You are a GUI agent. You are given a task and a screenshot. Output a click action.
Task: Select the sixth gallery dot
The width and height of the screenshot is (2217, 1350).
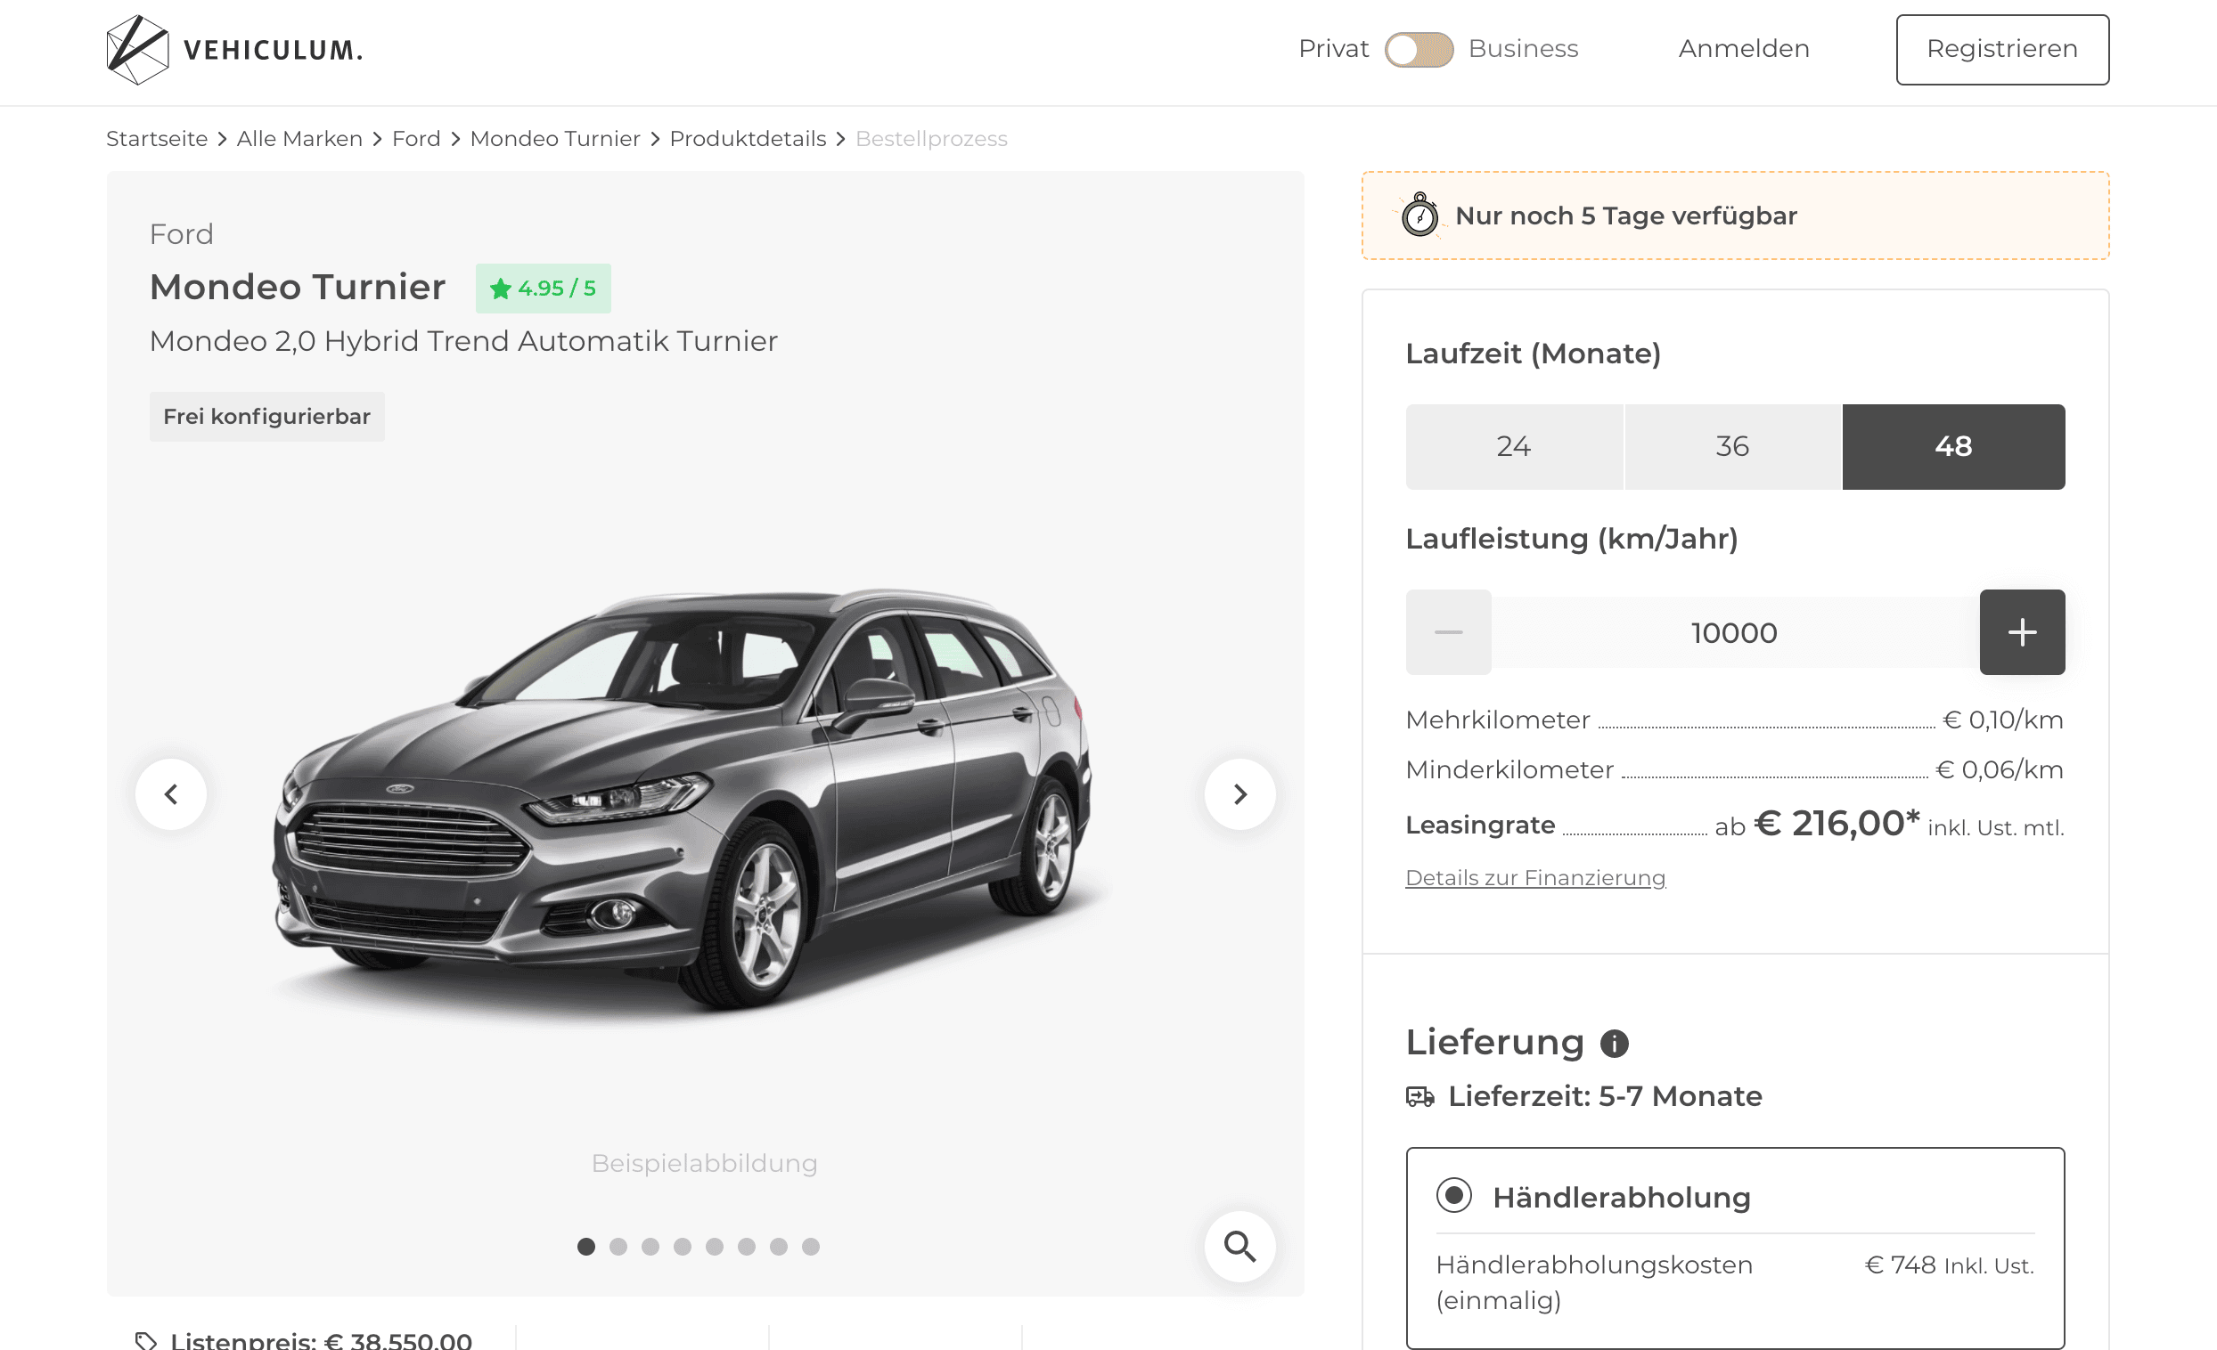pyautogui.click(x=747, y=1247)
